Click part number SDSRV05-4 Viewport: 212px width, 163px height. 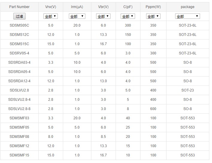19,53
